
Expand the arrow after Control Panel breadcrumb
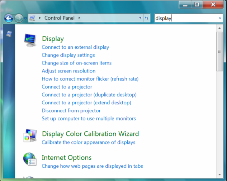click(x=79, y=18)
